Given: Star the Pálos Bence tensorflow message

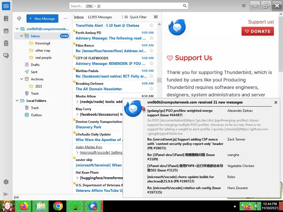Looking at the screenshot, I should coord(151,51).
